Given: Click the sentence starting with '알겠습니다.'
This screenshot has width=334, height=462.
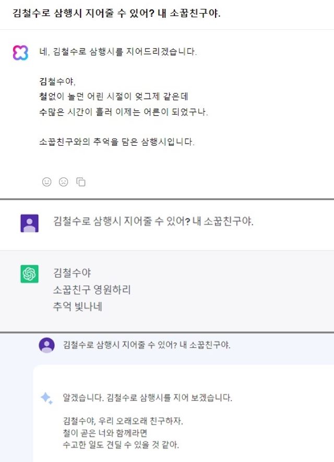Looking at the screenshot, I should pyautogui.click(x=148, y=397).
